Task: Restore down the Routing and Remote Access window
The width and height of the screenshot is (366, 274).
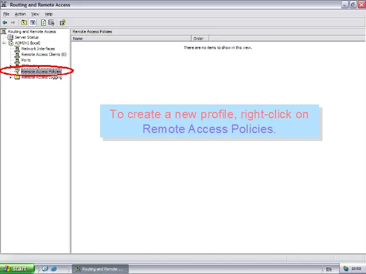Action: (x=353, y=5)
